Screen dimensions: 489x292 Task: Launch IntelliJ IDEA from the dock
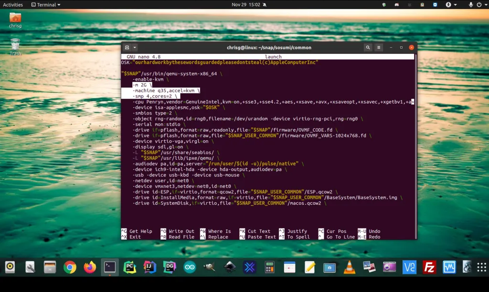(149, 267)
